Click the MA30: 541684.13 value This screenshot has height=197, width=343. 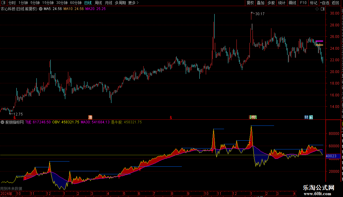(x=95, y=122)
